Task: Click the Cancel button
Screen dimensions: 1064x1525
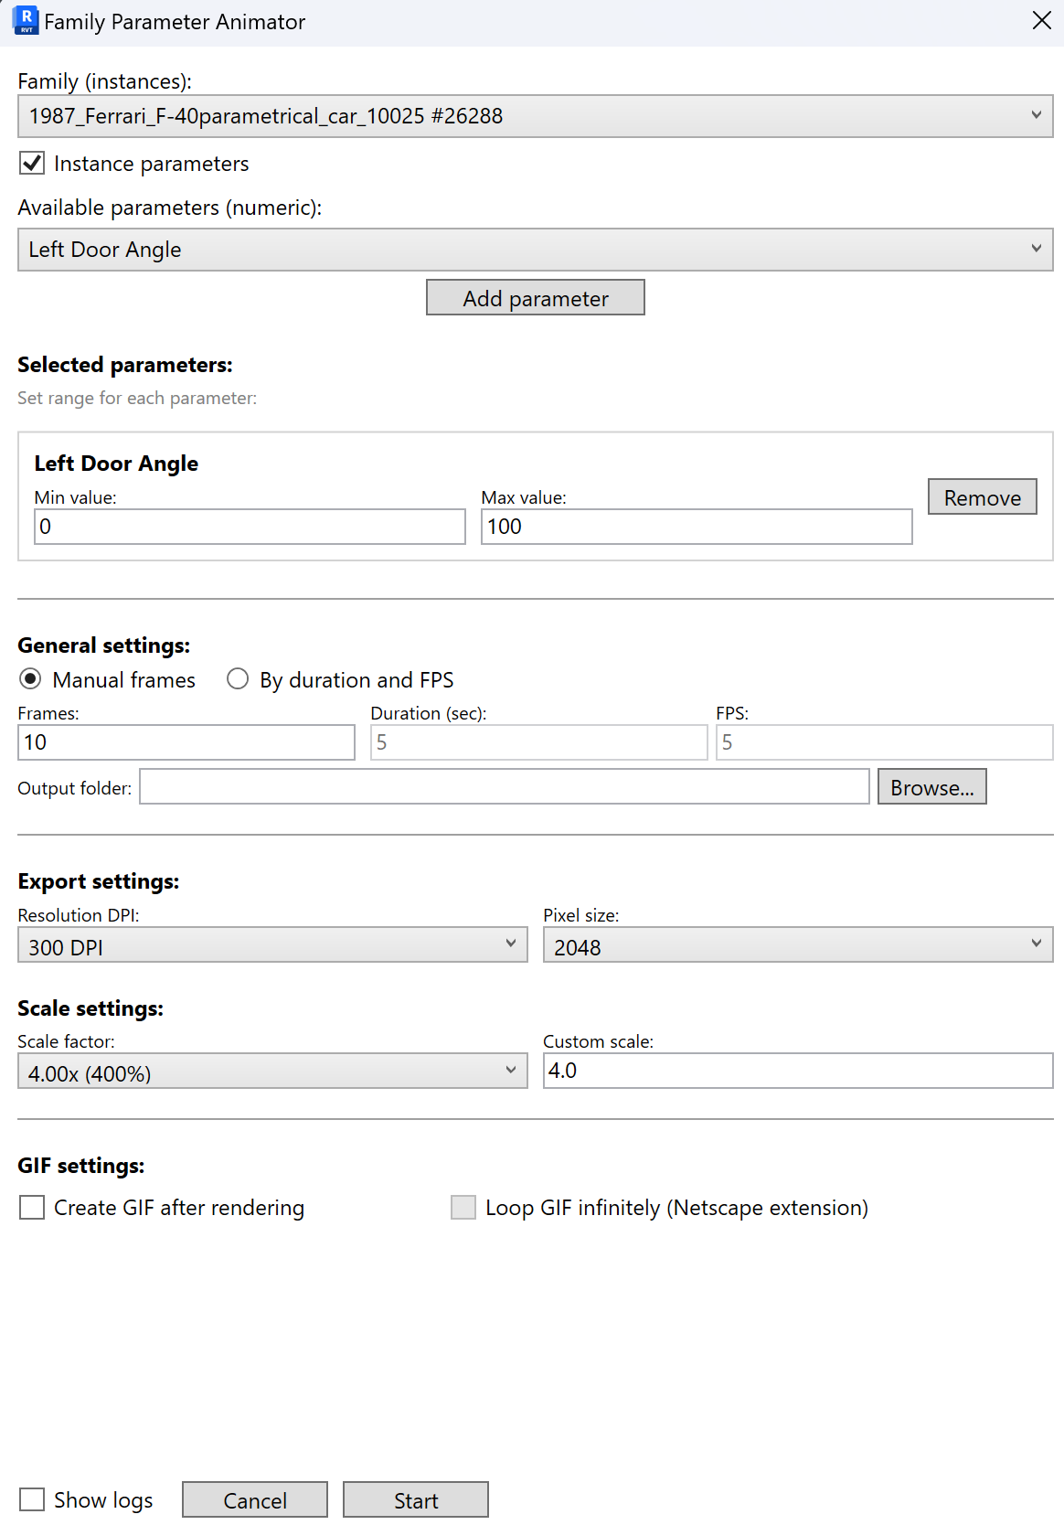Action: [254, 1500]
